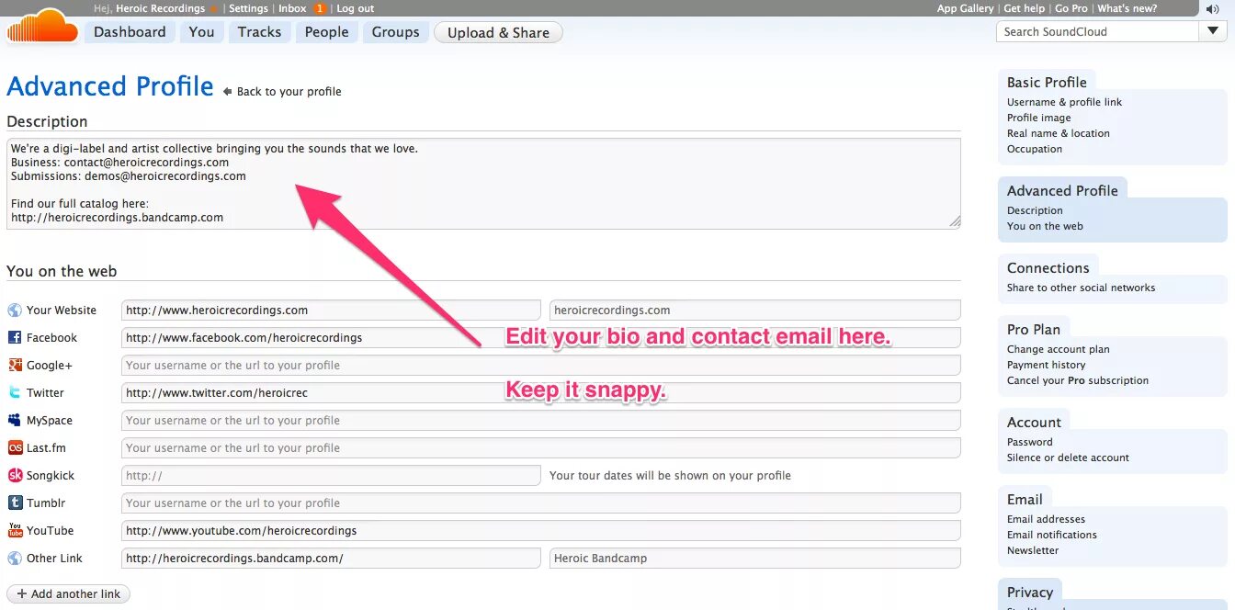Click the YouTube URL field
1235x610 pixels.
coord(541,531)
